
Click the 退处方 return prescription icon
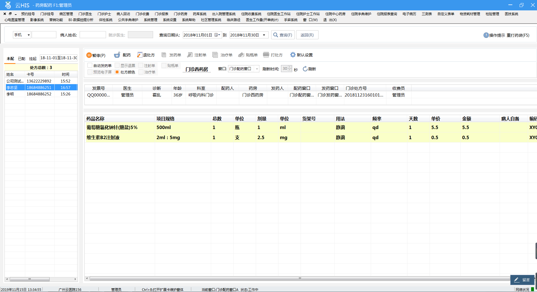point(140,55)
